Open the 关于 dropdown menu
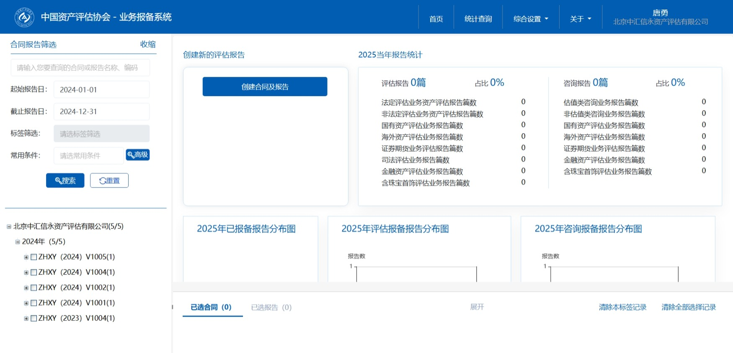 [580, 19]
